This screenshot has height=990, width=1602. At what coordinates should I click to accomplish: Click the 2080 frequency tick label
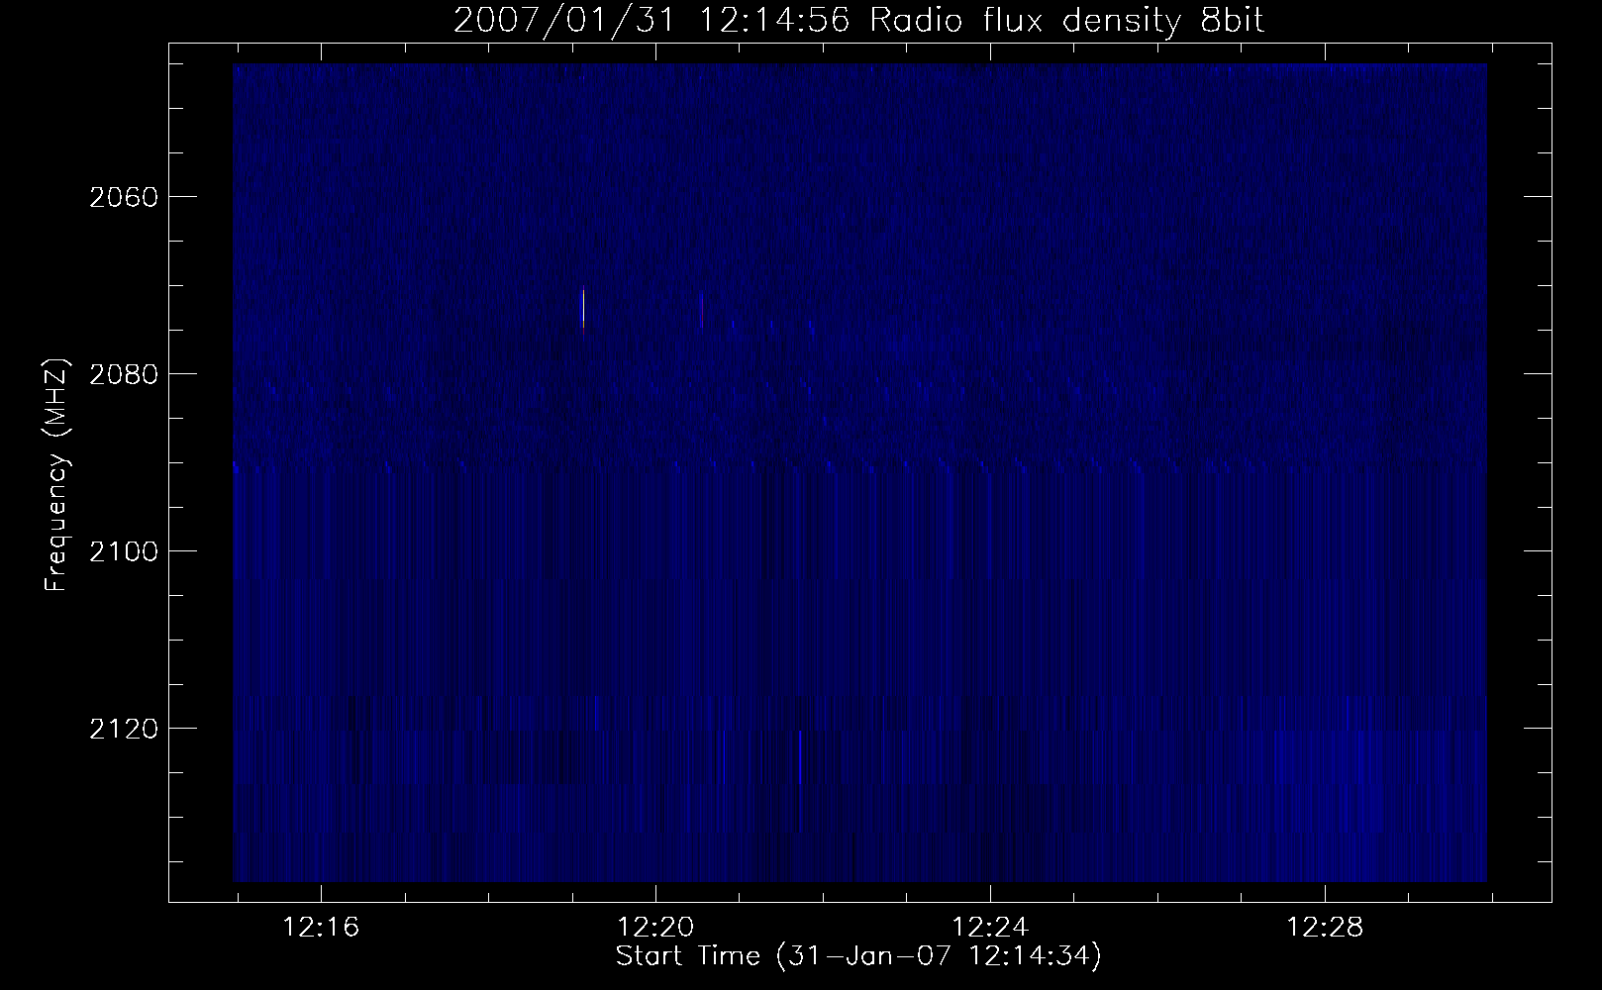pyautogui.click(x=123, y=374)
